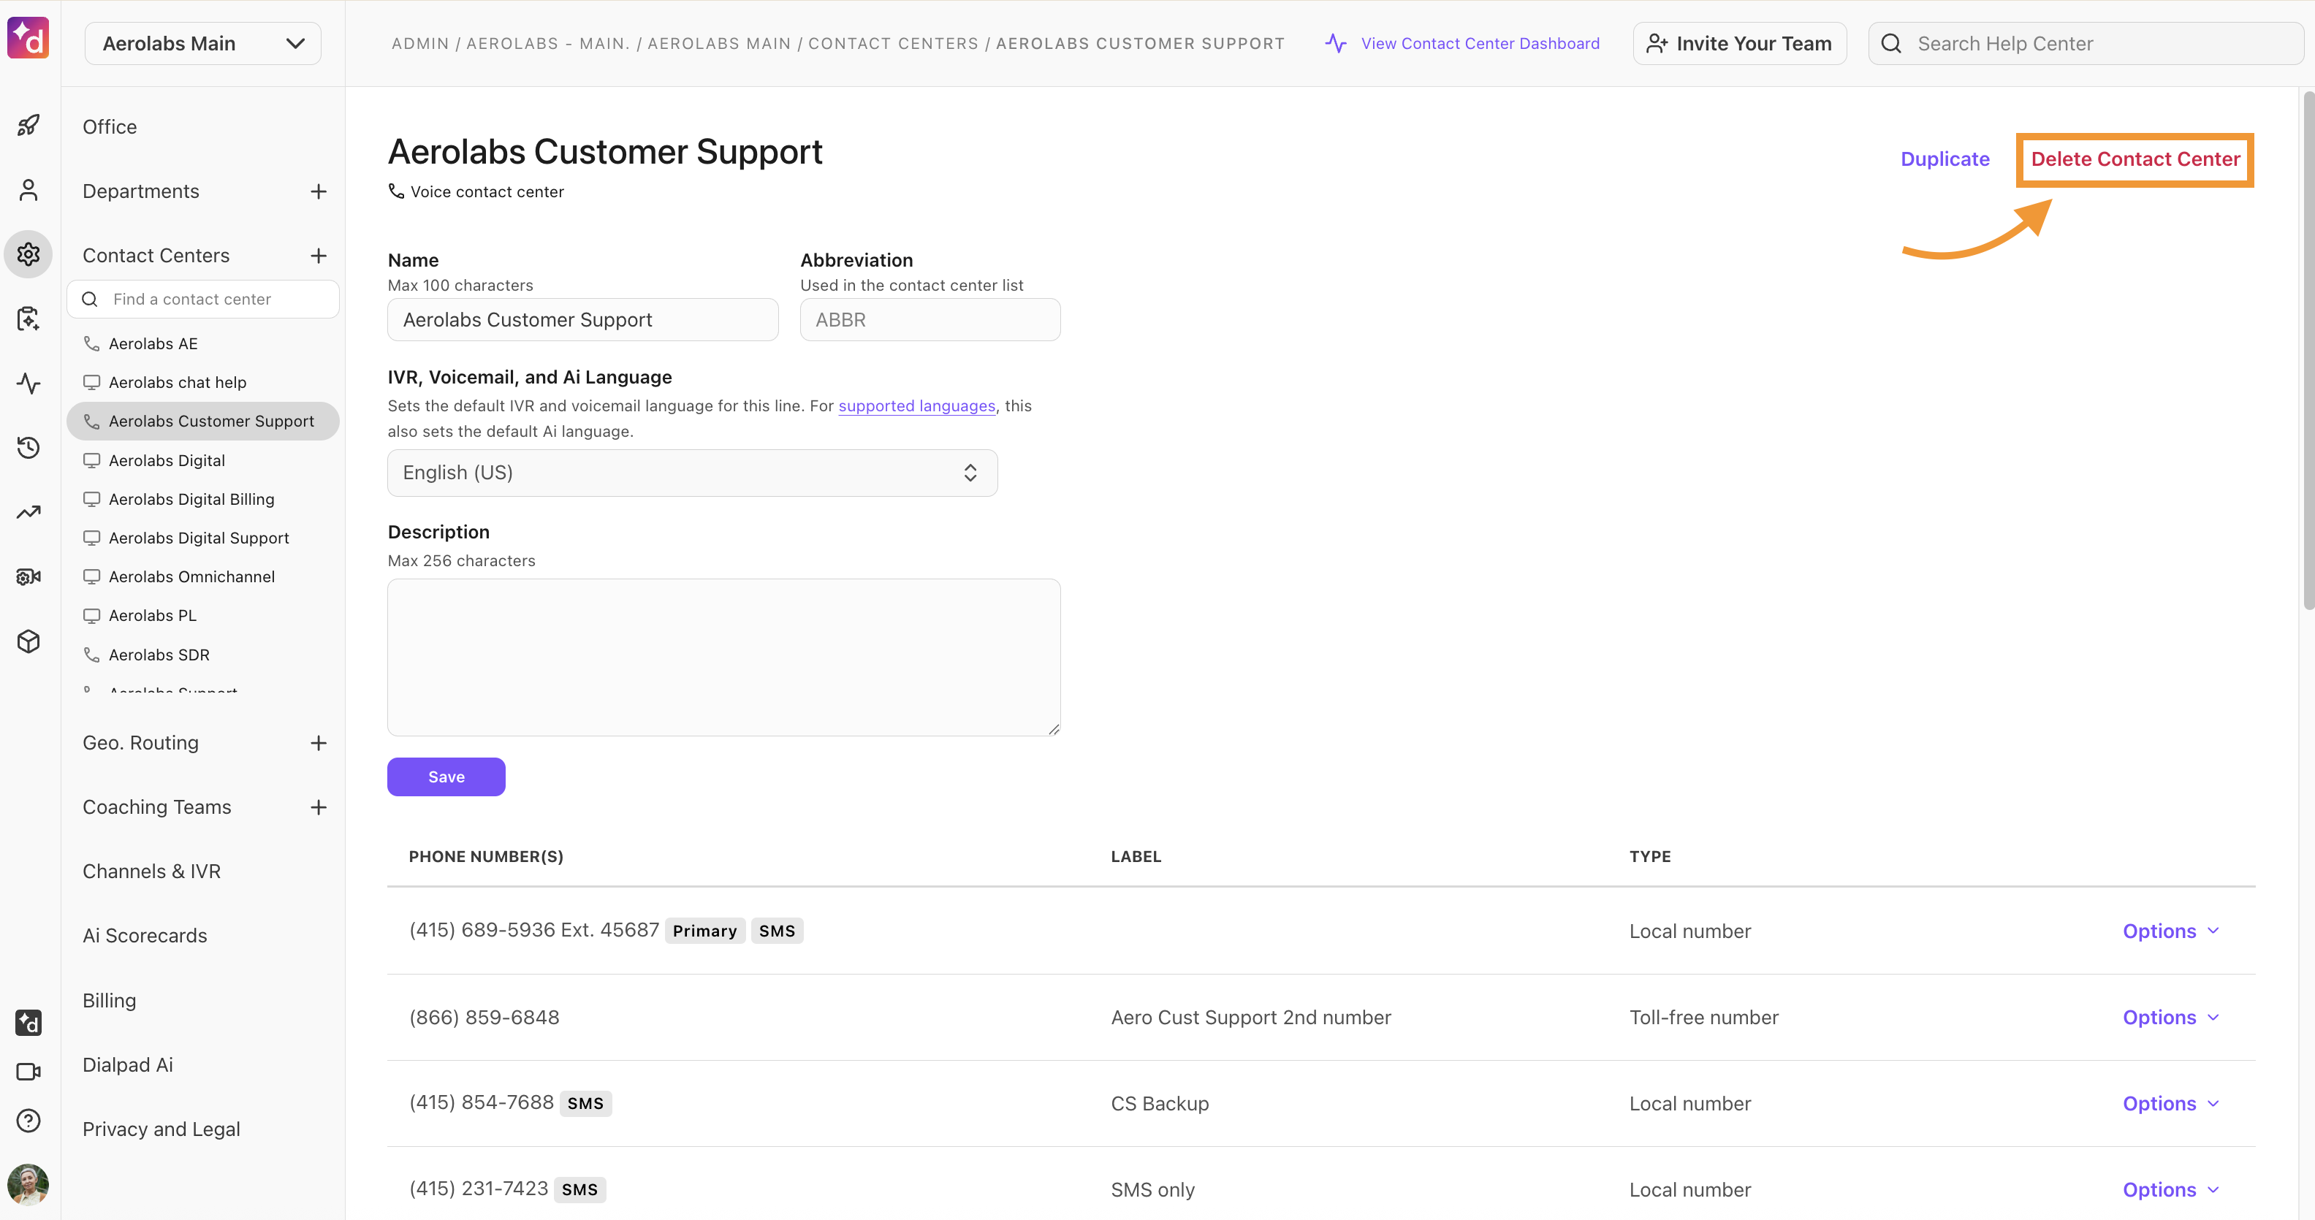Open Privacy and Legal settings
The height and width of the screenshot is (1220, 2315).
click(x=161, y=1129)
